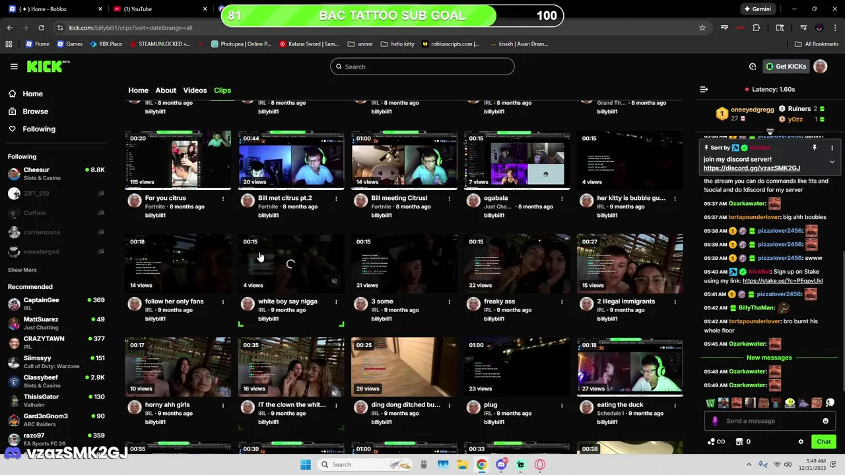
Task: Open Discord from the taskbar
Action: point(501,464)
